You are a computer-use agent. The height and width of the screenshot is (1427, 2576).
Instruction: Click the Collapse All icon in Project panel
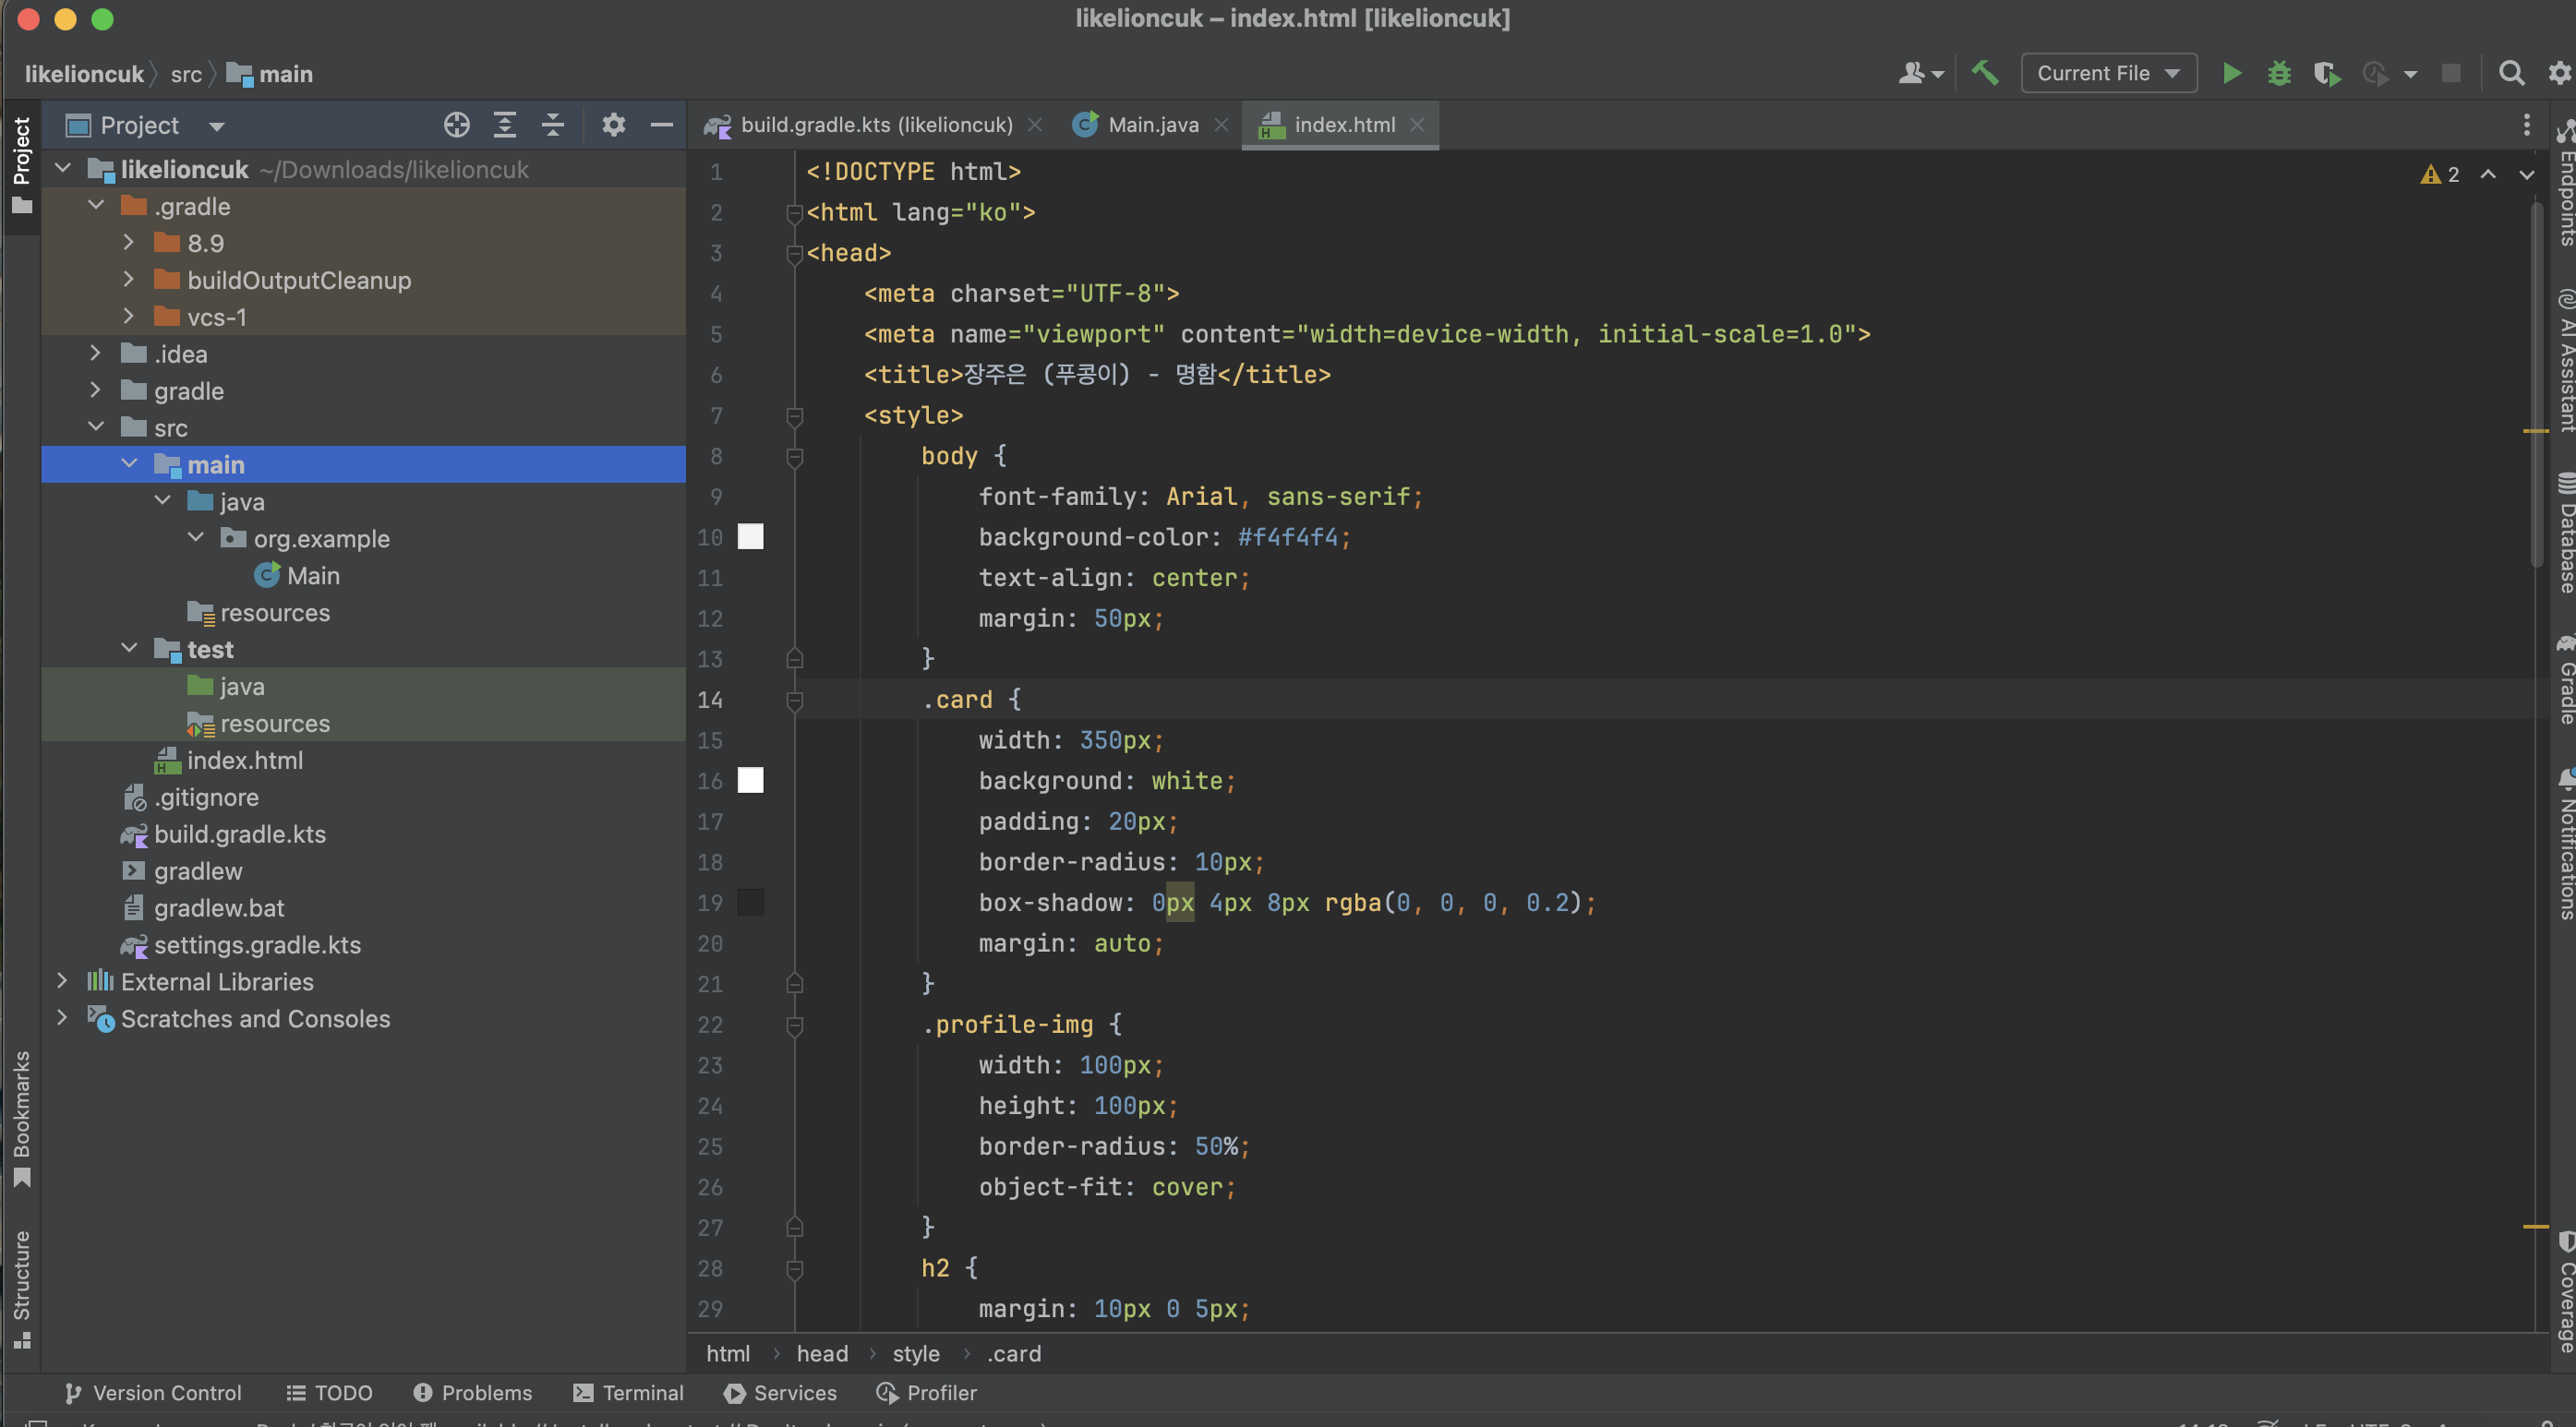(553, 125)
